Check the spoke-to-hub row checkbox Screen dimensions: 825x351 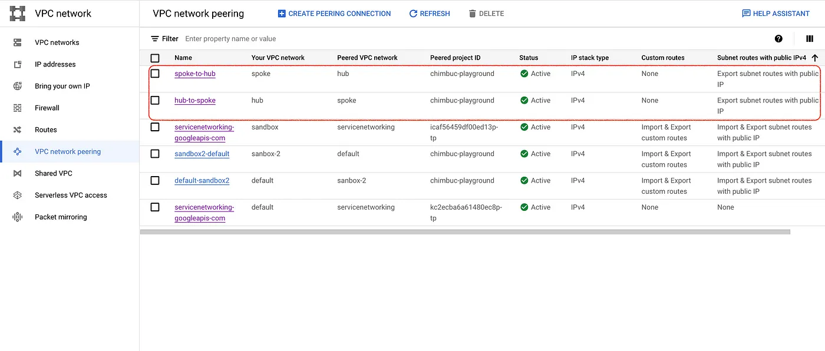click(x=155, y=74)
